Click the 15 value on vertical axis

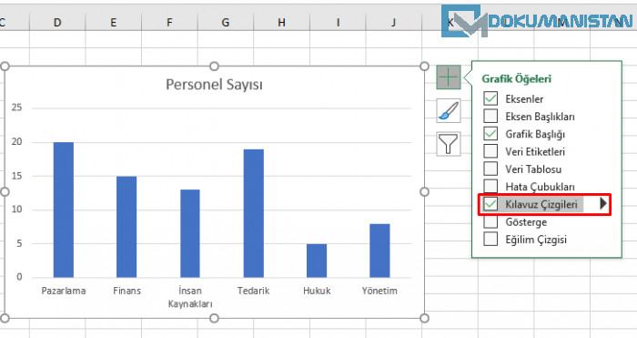[16, 176]
